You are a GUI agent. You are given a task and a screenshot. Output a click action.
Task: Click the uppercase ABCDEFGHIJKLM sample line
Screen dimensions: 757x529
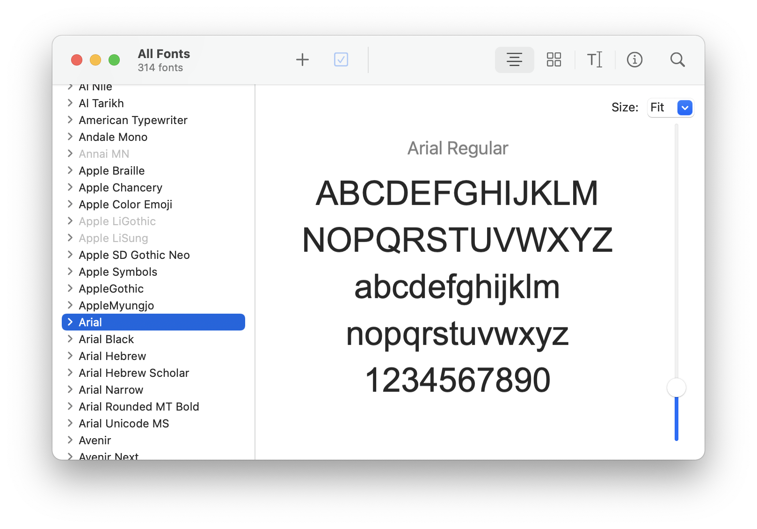point(457,193)
